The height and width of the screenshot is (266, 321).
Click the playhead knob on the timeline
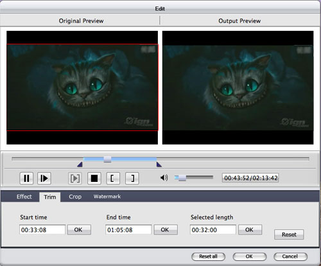pos(107,159)
